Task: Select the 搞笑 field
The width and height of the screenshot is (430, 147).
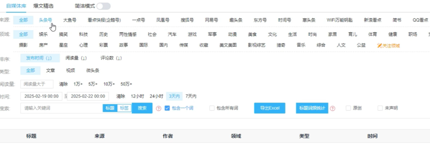Action: point(63,34)
